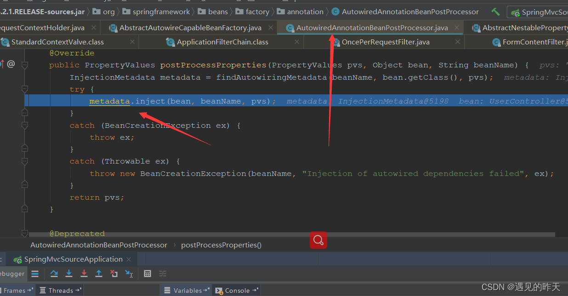Click fold end marker after metadata.inject line
Screen dimensions: 568x296
[x=25, y=113]
